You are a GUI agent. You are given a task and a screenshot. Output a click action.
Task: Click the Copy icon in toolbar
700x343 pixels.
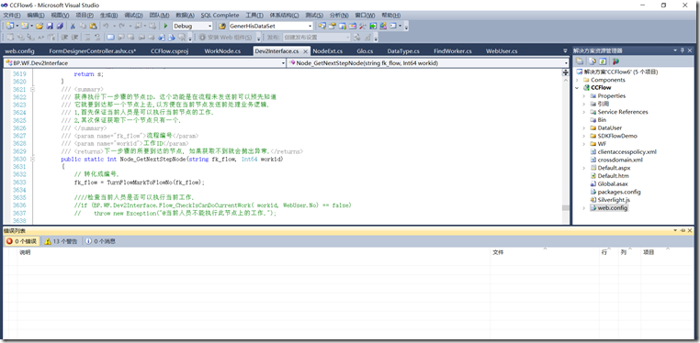83,26
